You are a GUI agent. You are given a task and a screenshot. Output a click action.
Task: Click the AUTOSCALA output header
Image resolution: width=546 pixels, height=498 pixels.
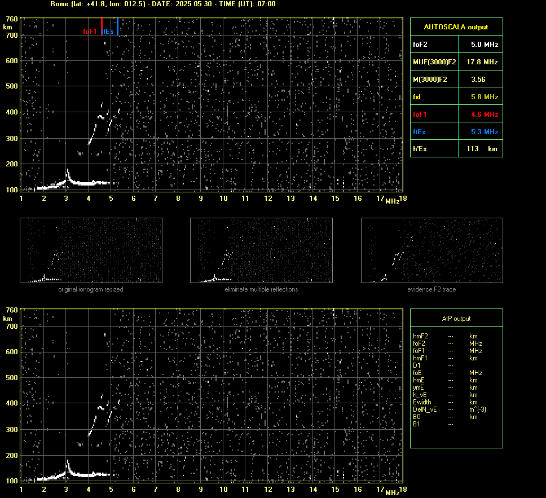pos(456,27)
